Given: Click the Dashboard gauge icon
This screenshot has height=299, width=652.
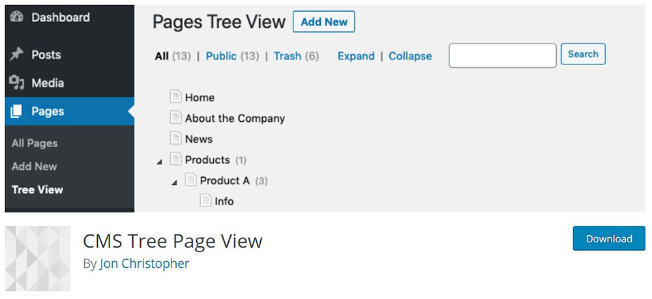Looking at the screenshot, I should click(17, 18).
